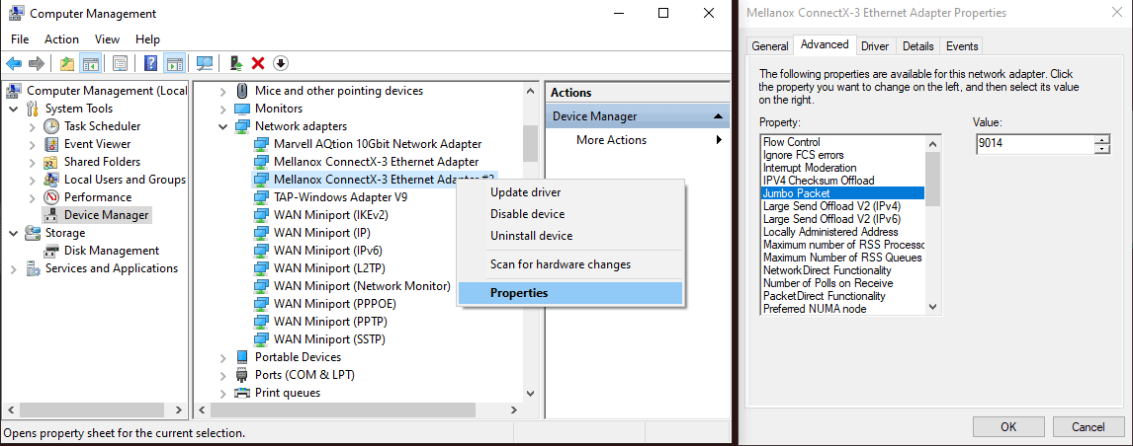1133x446 pixels.
Task: Click Cancel in the adapter properties dialog
Action: pyautogui.click(x=1088, y=426)
